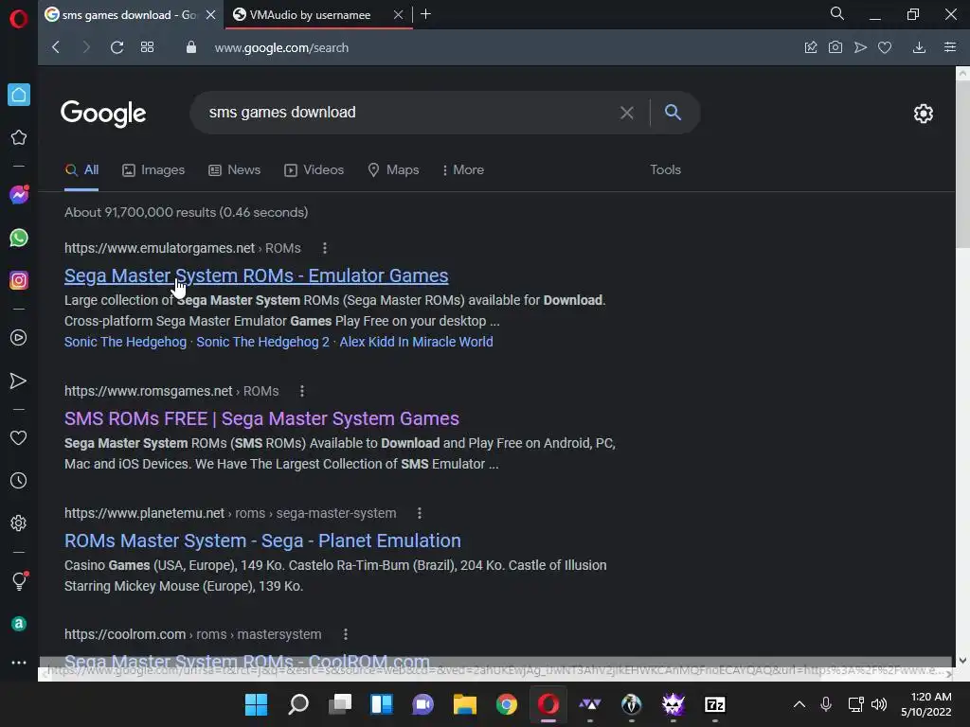
Task: Go back to previous page
Action: click(56, 47)
